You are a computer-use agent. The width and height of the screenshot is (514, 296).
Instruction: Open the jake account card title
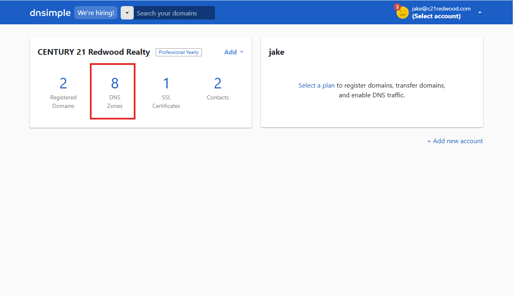(277, 52)
